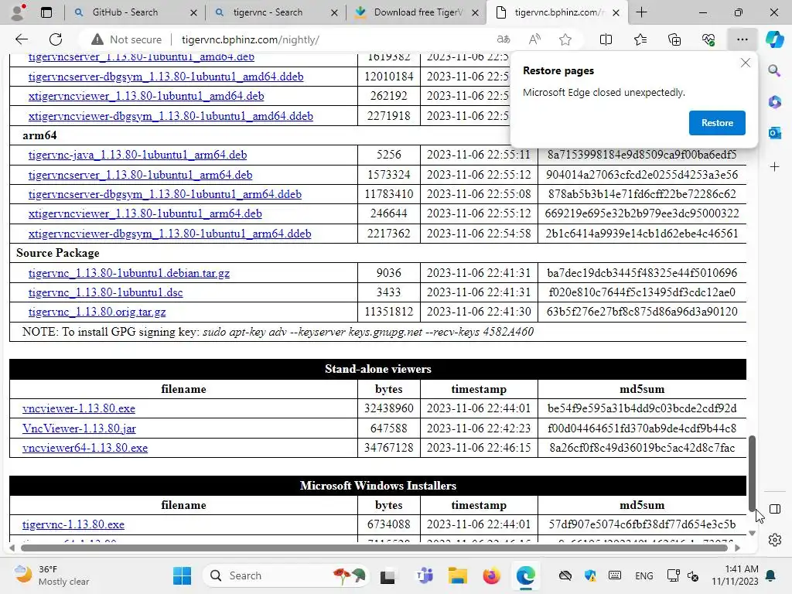Image resolution: width=792 pixels, height=594 pixels.
Task: Click the horizontal scrollbar thumb
Action: pyautogui.click(x=374, y=548)
